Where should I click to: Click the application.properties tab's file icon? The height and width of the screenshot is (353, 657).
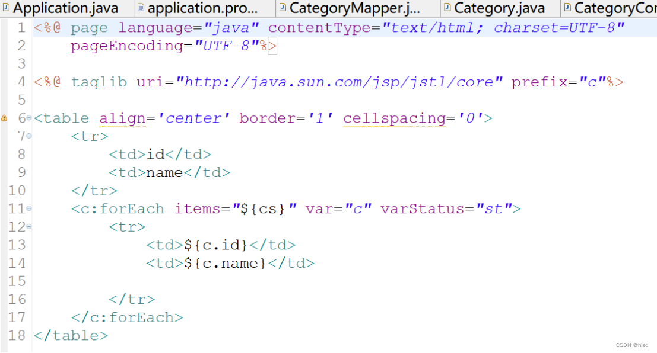point(141,8)
